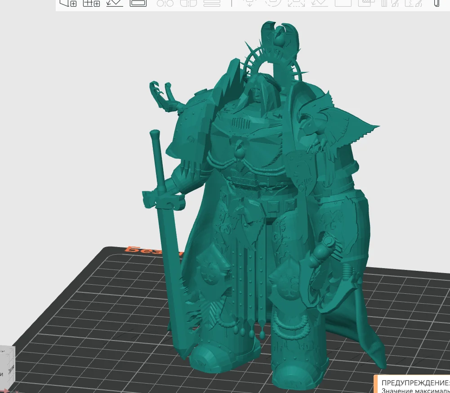Activate the Lay on Face tool

coord(320,3)
